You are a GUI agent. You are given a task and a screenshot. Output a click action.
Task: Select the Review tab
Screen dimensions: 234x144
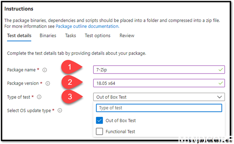click(127, 35)
